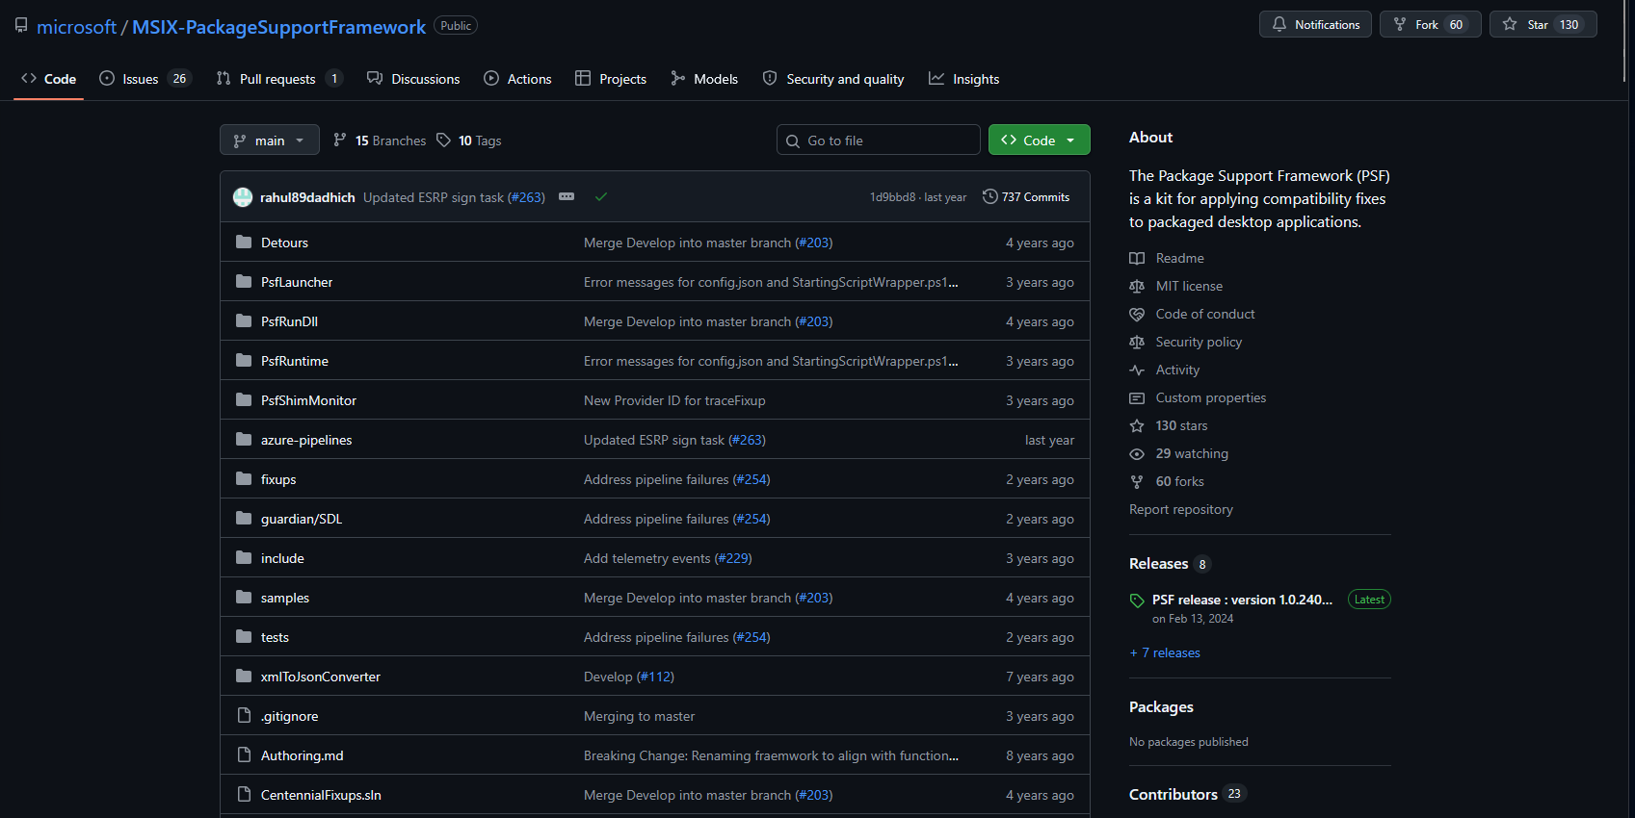
Task: Open the Models tab
Action: pos(704,79)
